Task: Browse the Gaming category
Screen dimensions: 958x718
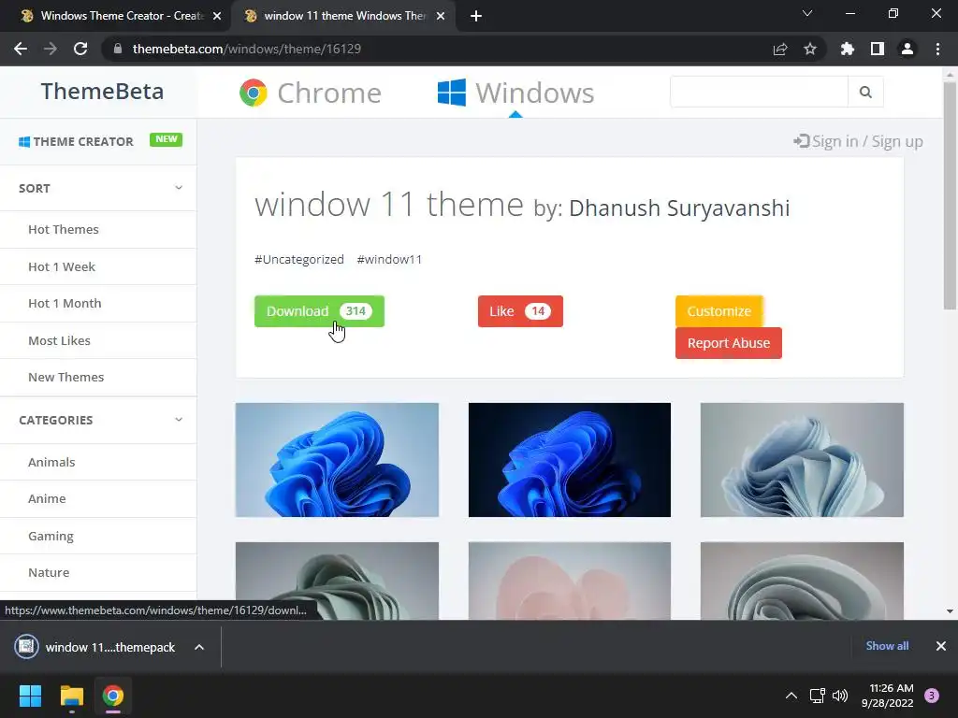Action: (x=51, y=536)
